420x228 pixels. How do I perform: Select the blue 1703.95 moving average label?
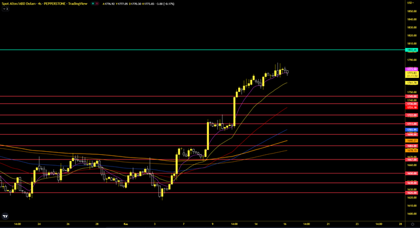coord(412,130)
